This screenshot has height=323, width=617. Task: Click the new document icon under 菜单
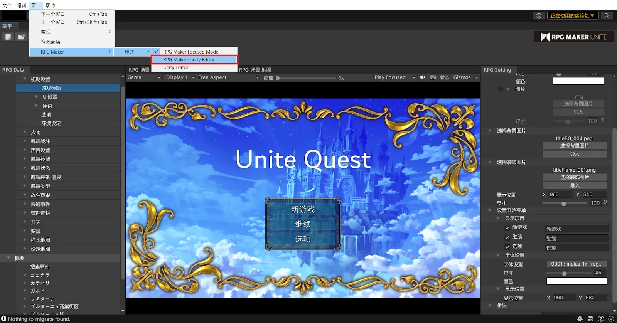pos(8,37)
